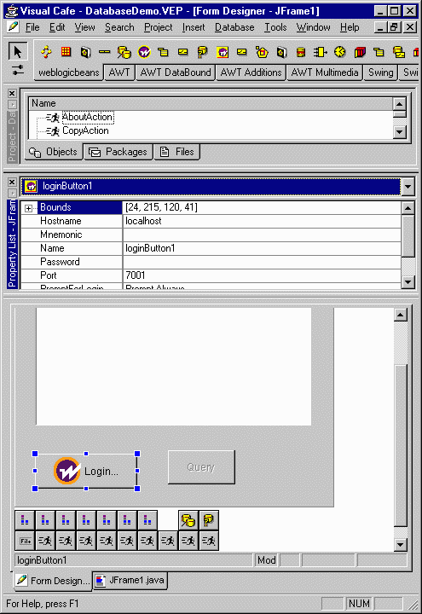The width and height of the screenshot is (422, 614).
Task: Pick the orange diamond flow component icon
Action: coord(46,52)
